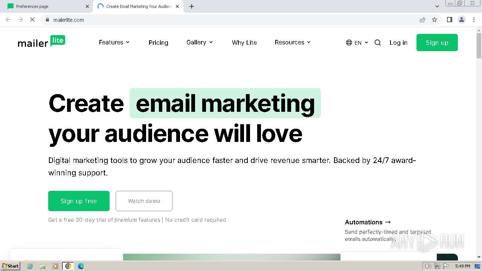Open Internet Explorer from taskbar
The width and height of the screenshot is (482, 271).
(x=30, y=266)
